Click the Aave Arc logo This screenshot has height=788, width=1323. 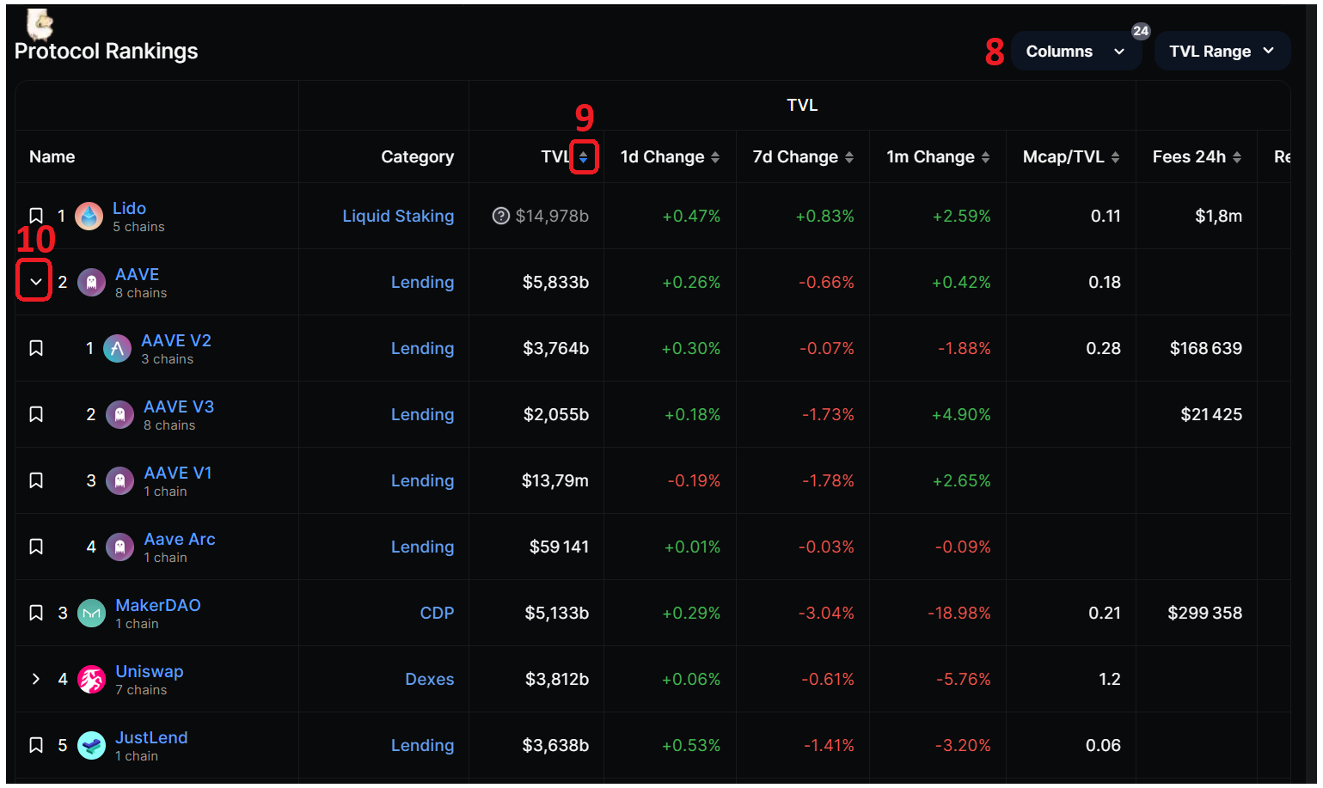point(119,547)
